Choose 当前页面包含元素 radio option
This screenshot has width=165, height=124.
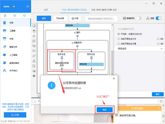pyautogui.click(x=118, y=44)
